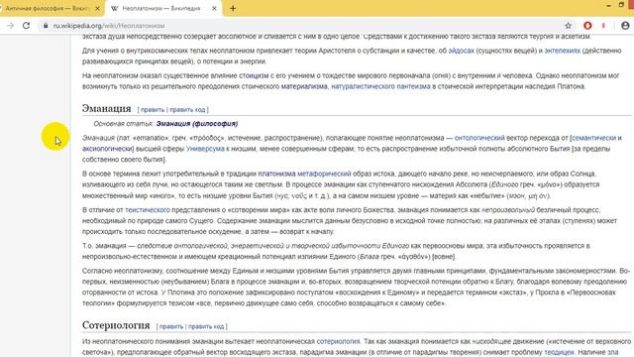The height and width of the screenshot is (357, 634).
Task: Go forward with the arrow button
Action: point(11,26)
